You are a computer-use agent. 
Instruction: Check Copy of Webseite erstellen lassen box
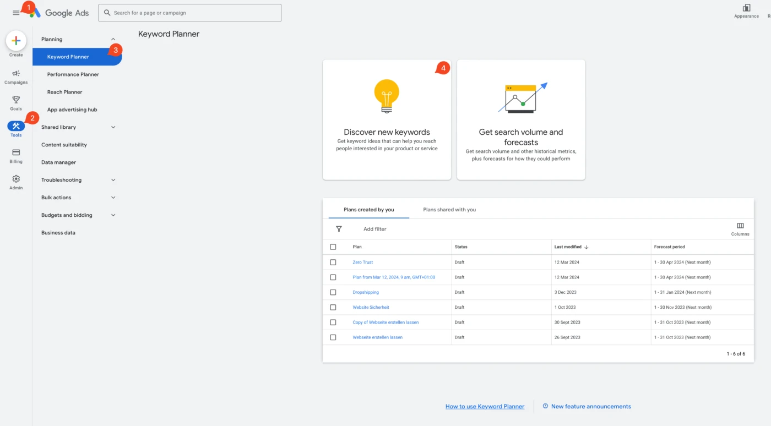tap(333, 323)
